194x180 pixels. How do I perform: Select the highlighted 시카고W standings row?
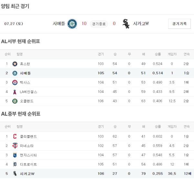[97, 174]
